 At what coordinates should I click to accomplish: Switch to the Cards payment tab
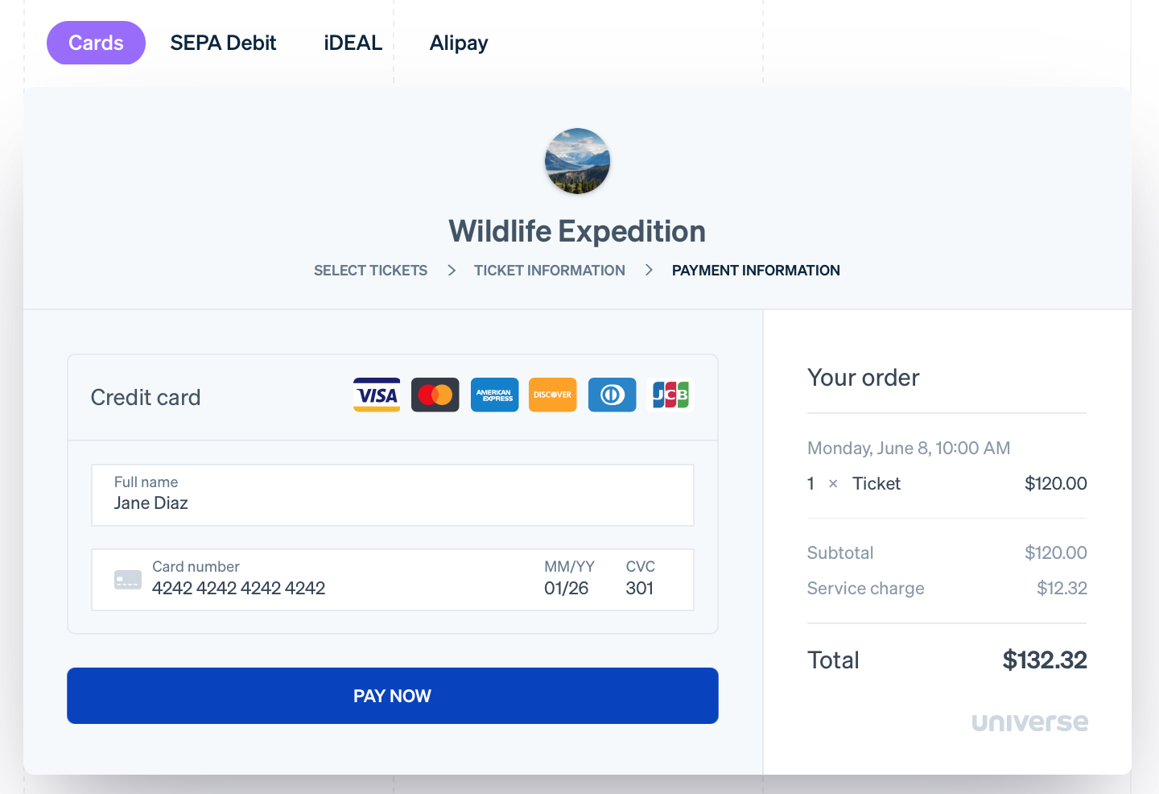96,43
